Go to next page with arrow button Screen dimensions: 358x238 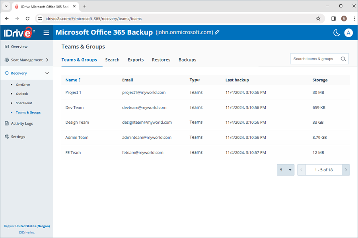(x=346, y=170)
